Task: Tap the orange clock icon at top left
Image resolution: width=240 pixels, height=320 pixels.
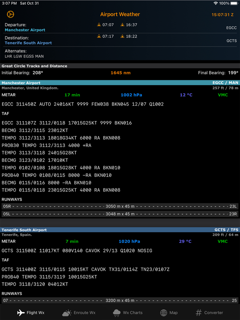Action: click(x=11, y=14)
